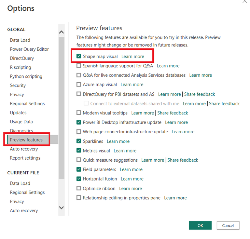Enable Quick measure suggestions checkbox
Image resolution: width=250 pixels, height=239 pixels.
[79, 160]
